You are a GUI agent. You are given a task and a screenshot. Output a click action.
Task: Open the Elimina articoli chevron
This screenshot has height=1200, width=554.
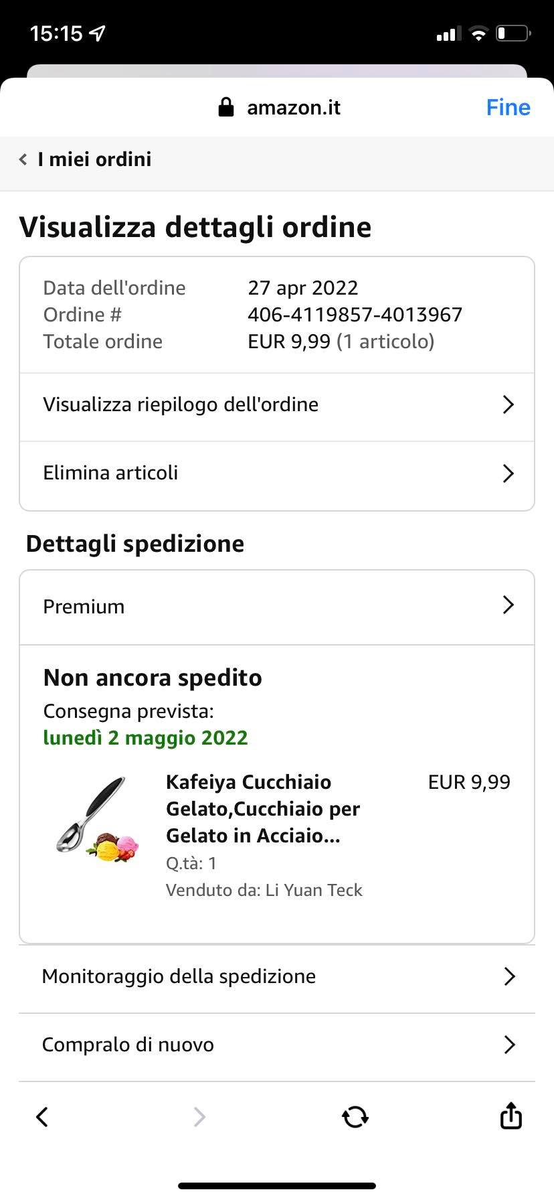tap(508, 473)
